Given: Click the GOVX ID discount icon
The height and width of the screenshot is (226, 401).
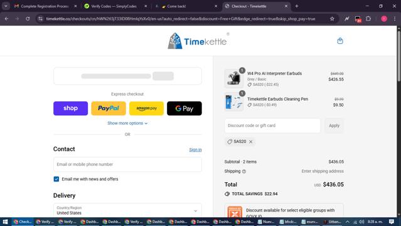Looking at the screenshot, I should 235,212.
